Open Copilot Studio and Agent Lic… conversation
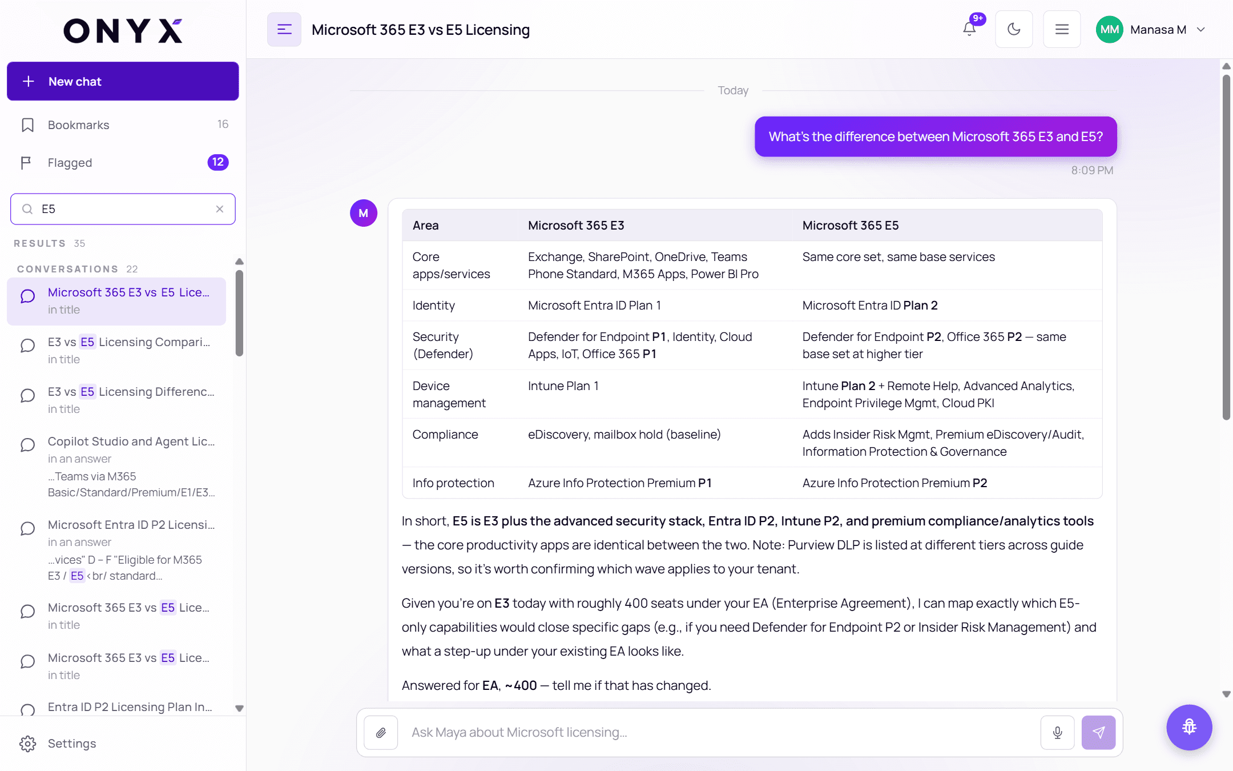The image size is (1233, 771). click(116, 467)
